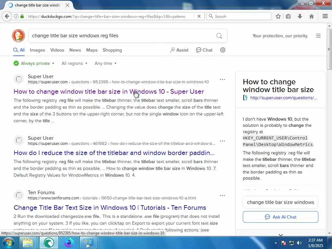This screenshot has width=332, height=249.
Task: Open the superuser.com link in answer panel
Action: click(x=283, y=98)
